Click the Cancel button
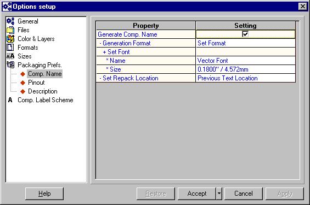Screen dimensions: 310x205 click(x=244, y=194)
